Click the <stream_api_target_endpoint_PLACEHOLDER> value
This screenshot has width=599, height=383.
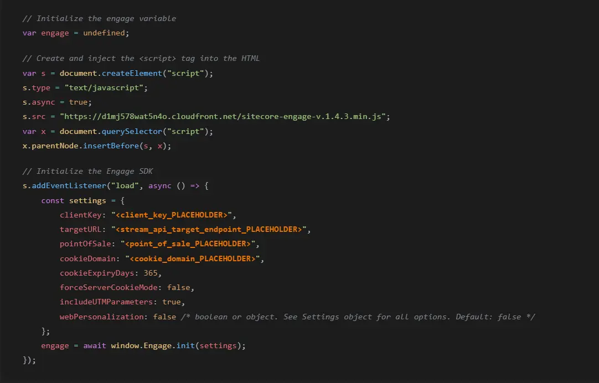(x=209, y=230)
